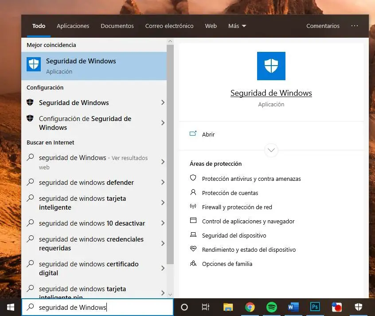375x316 pixels.
Task: Open Photoshop from the taskbar
Action: 315,307
